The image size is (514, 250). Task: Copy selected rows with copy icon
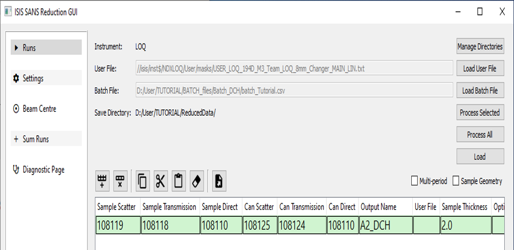[142, 181]
